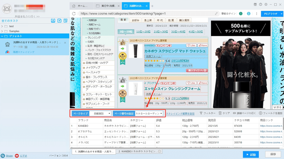Open the gift icon in title bar
The height and width of the screenshot is (159, 284).
click(255, 5)
